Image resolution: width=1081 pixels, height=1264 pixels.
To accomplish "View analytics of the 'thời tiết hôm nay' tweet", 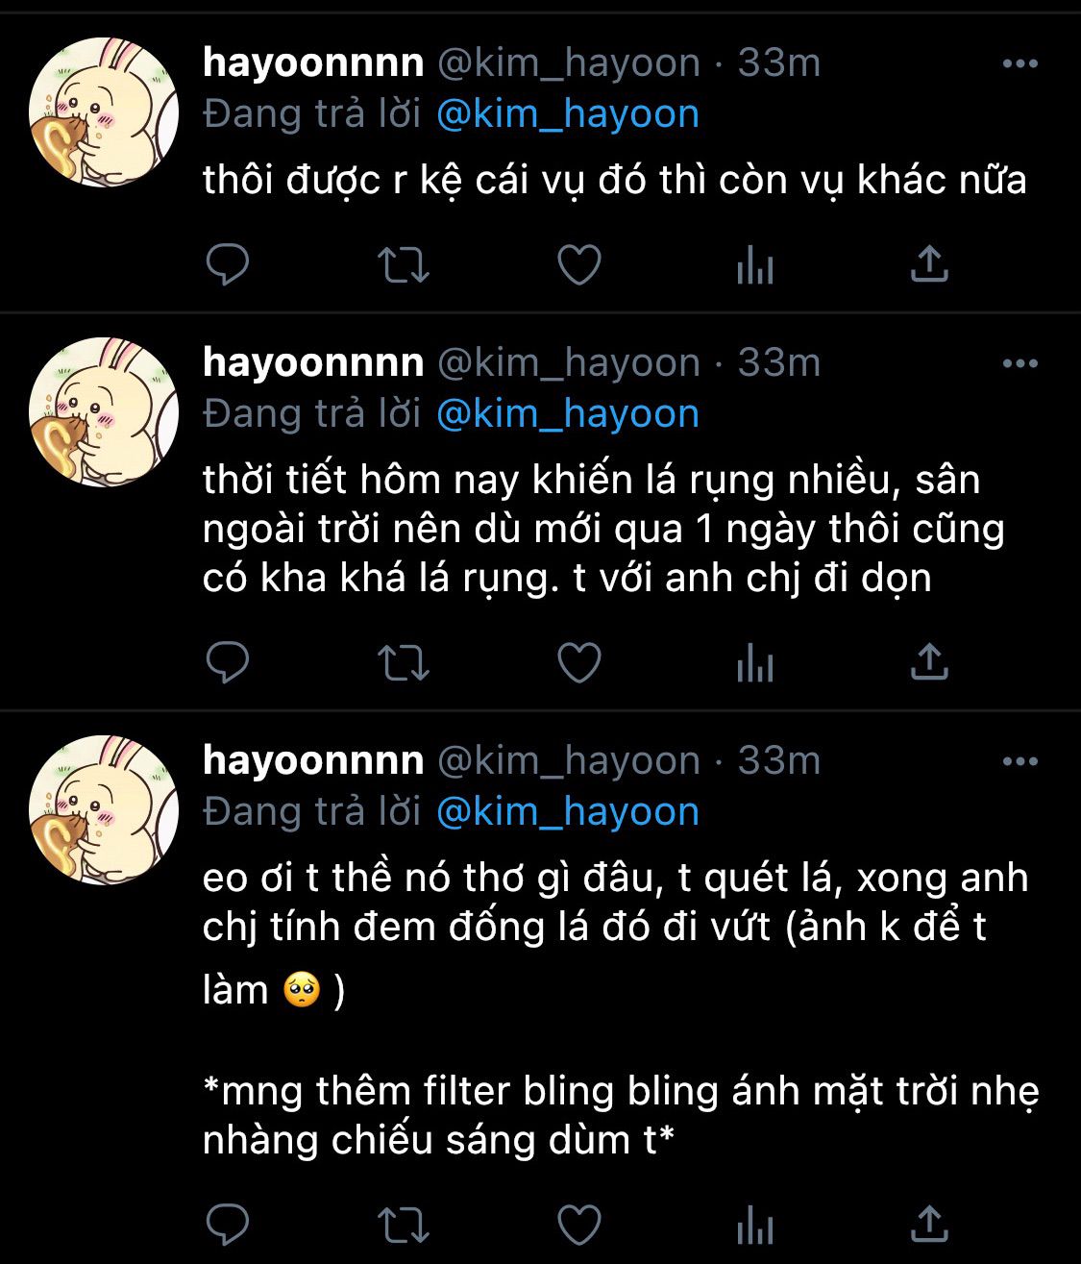I will point(754,663).
